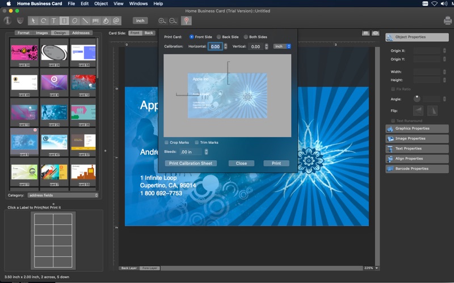This screenshot has width=454, height=283.
Task: Open the Object menu in menu bar
Action: (101, 3)
